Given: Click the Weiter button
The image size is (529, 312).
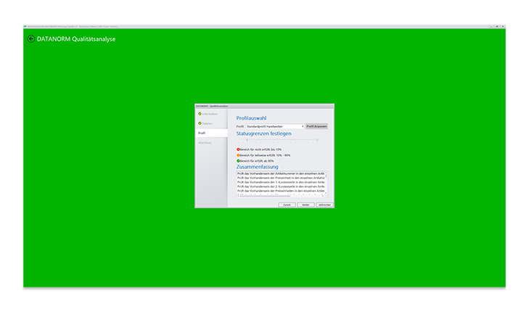Looking at the screenshot, I should click(305, 205).
